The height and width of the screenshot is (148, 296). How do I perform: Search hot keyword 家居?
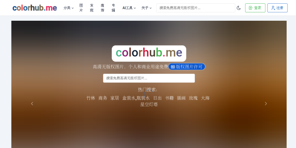click(x=115, y=98)
